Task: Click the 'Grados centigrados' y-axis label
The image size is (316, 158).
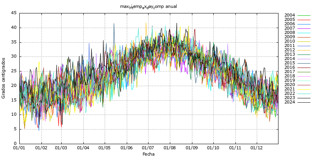Action: point(4,78)
